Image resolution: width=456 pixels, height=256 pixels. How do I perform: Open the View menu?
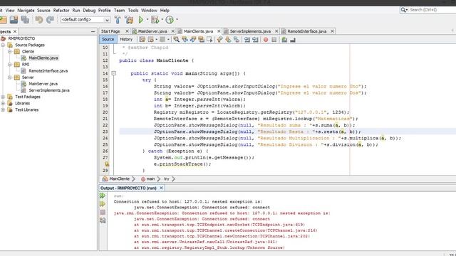10,10
